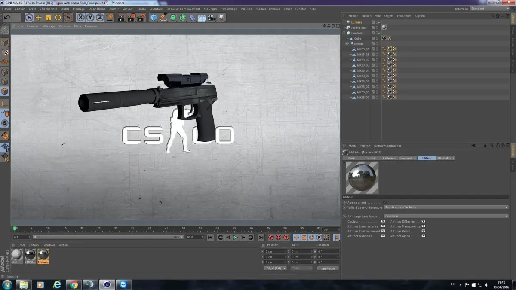Screen dimensions: 516x290
Task: Click the material preview sphere thumbnail
Action: coord(362,177)
